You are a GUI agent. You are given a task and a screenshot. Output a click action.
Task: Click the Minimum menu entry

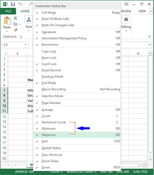(x=77, y=129)
